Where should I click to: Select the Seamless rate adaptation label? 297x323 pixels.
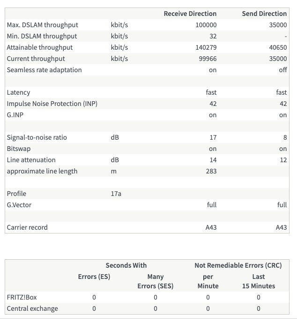44,70
